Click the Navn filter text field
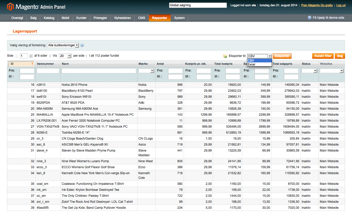 pos(99,71)
